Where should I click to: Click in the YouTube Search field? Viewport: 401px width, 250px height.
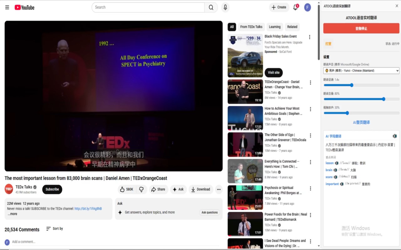tap(148, 7)
